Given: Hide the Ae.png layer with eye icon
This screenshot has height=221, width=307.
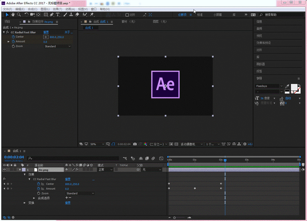Looking at the screenshot, I should (x=5, y=170).
